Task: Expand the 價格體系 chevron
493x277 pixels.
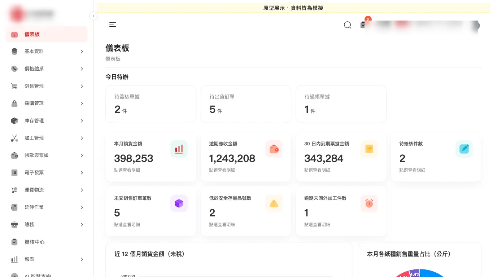Action: click(82, 69)
